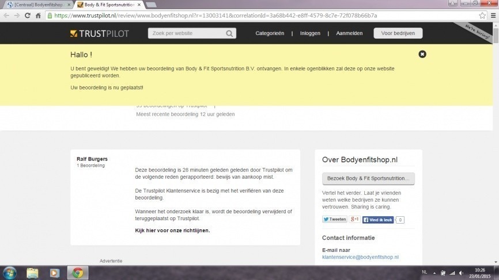
Task: Click Bezoek Body & Fit Sportsnutrition button
Action: pyautogui.click(x=368, y=178)
